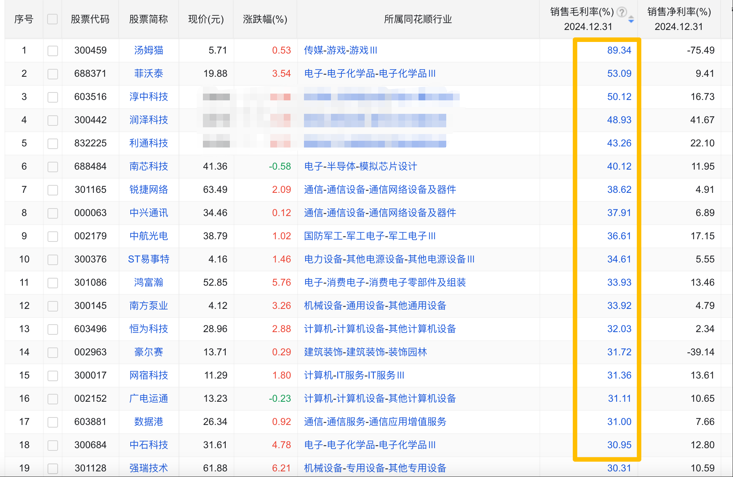Check the box for row 豪尔赛
Image resolution: width=733 pixels, height=477 pixels.
(x=53, y=352)
